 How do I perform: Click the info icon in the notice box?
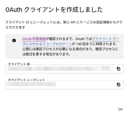tap(14, 41)
